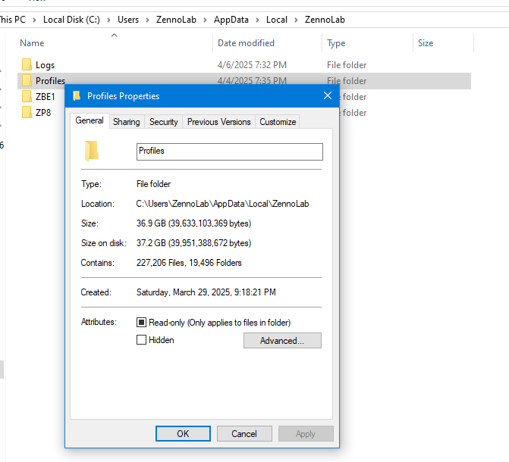Click the sort arrow above Name column

pyautogui.click(x=114, y=35)
